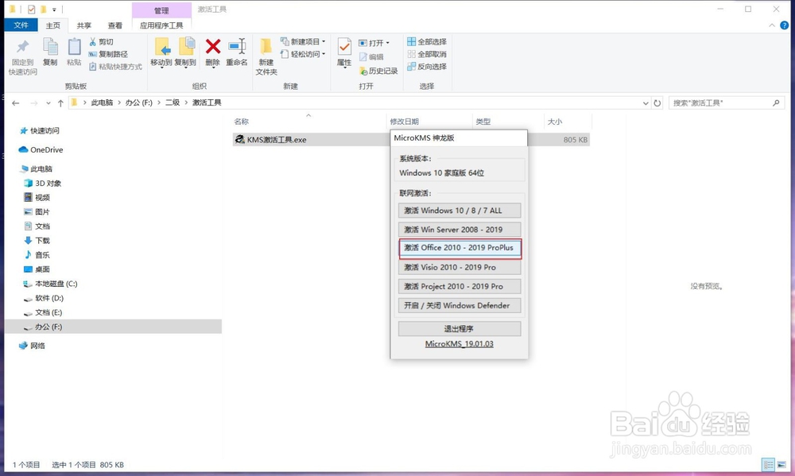Expand the 打开 (Open) dropdown arrow

point(387,41)
